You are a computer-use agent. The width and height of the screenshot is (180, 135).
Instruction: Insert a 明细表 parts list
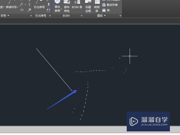pos(97,6)
